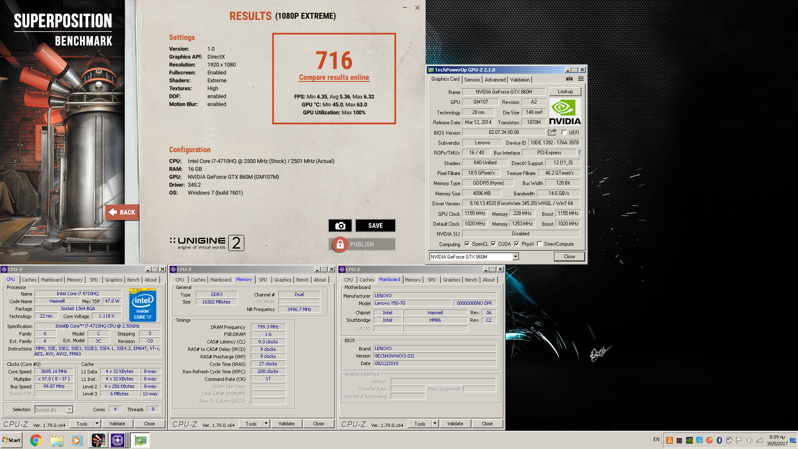Screen dimensions: 798x449
Task: Open the Action Center flag icon
Action: [739, 440]
